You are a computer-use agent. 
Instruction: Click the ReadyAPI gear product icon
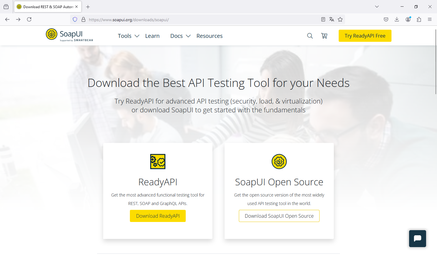click(x=158, y=161)
